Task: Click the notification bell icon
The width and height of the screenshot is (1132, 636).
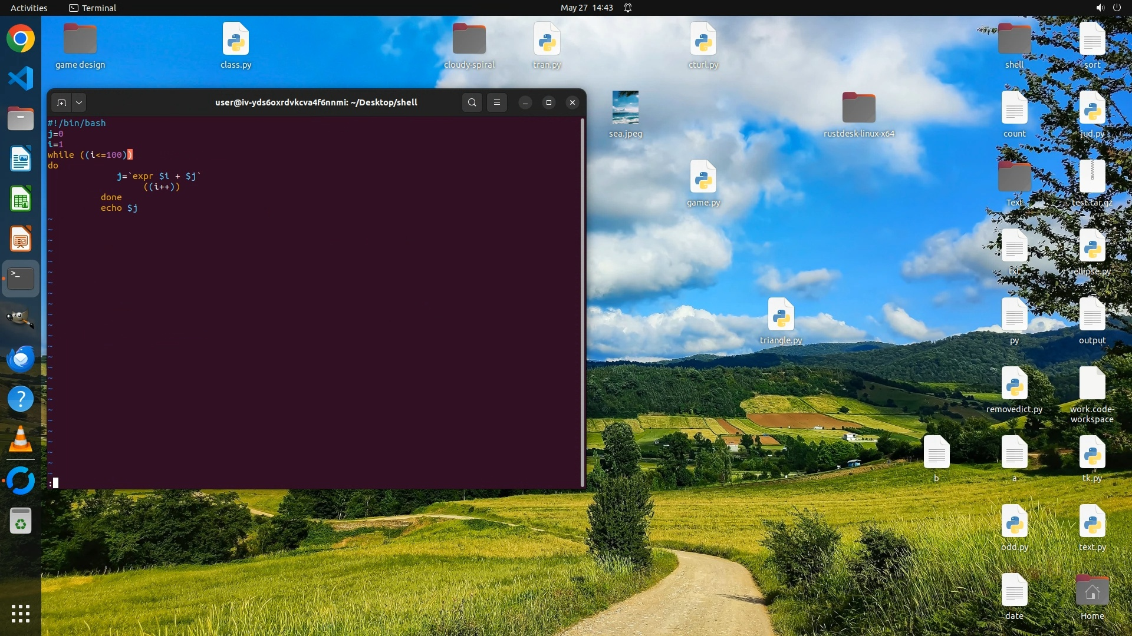Action: [x=628, y=8]
